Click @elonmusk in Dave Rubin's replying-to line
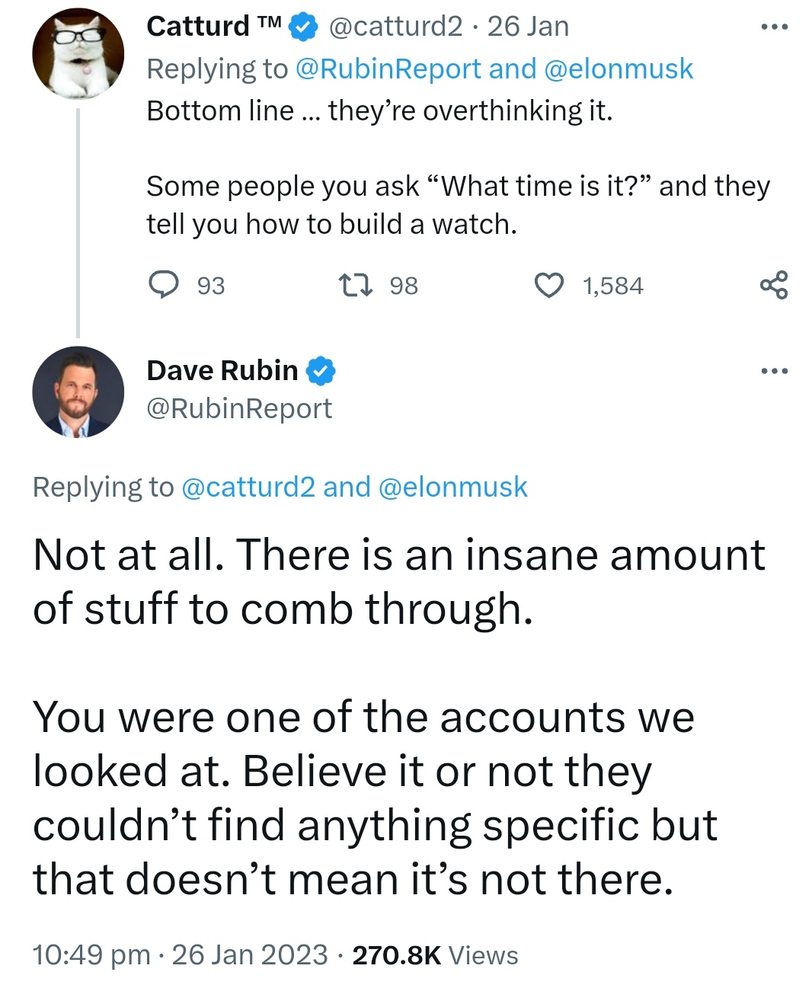 pos(452,487)
